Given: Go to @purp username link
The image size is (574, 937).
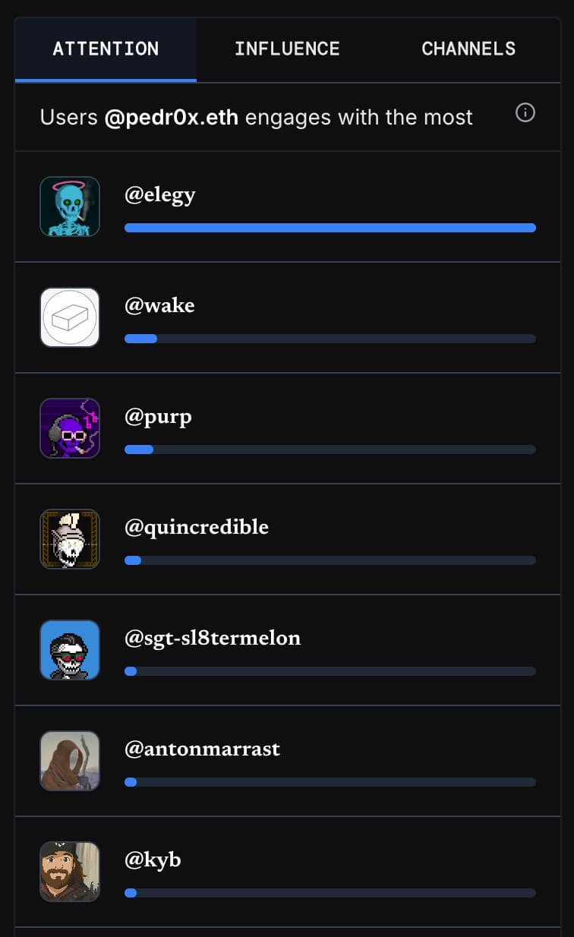Looking at the screenshot, I should pyautogui.click(x=158, y=417).
